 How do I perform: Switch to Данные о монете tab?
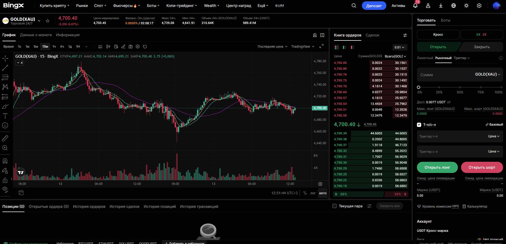[36, 35]
